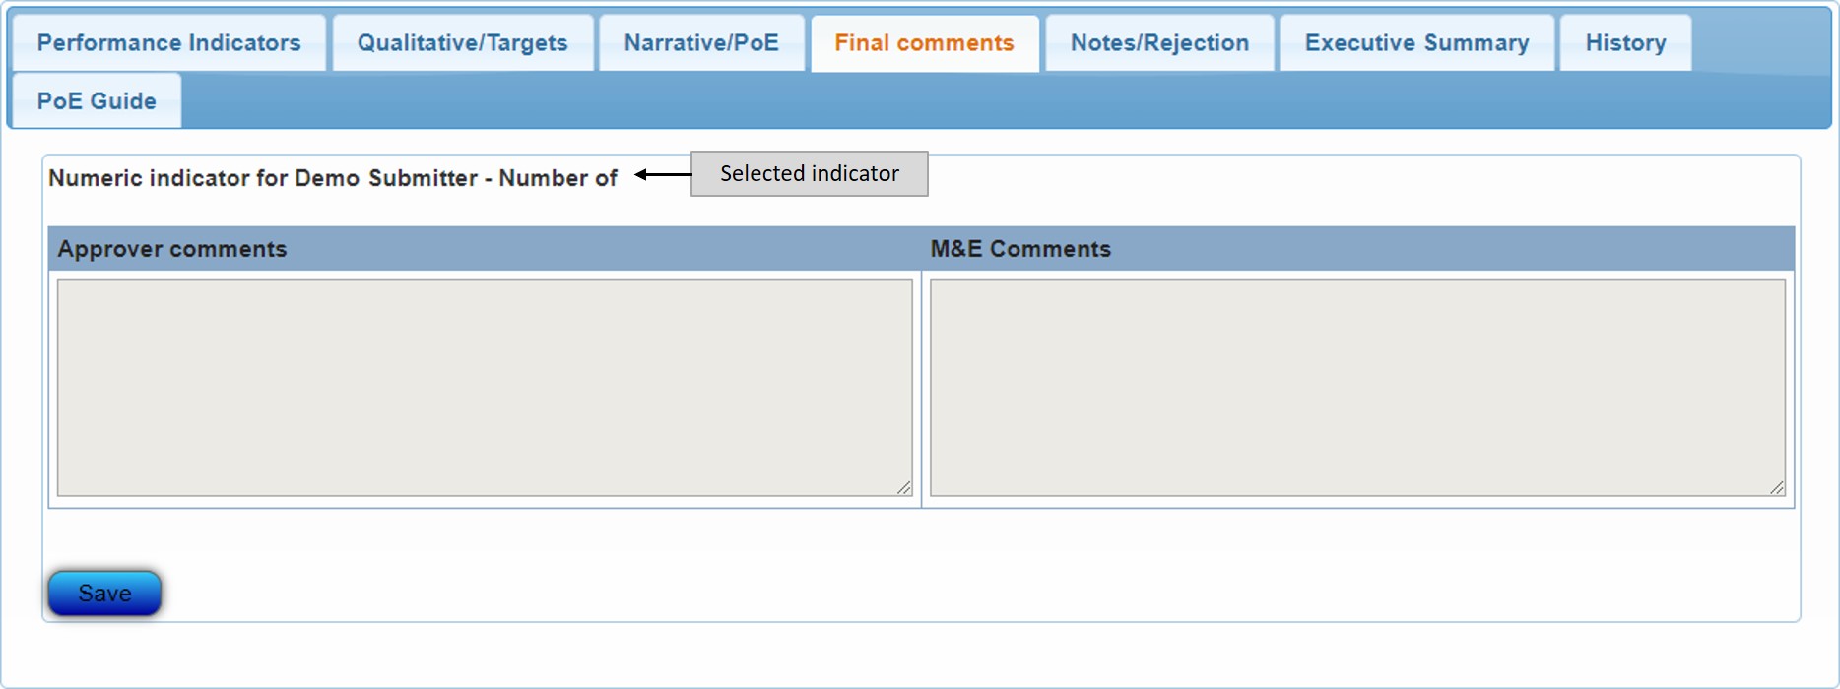Open the Performance Indicators tab

click(x=168, y=43)
